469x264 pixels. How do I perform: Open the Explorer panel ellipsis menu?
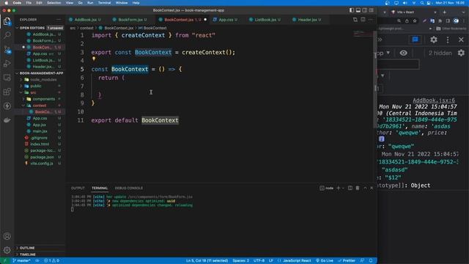(59, 20)
